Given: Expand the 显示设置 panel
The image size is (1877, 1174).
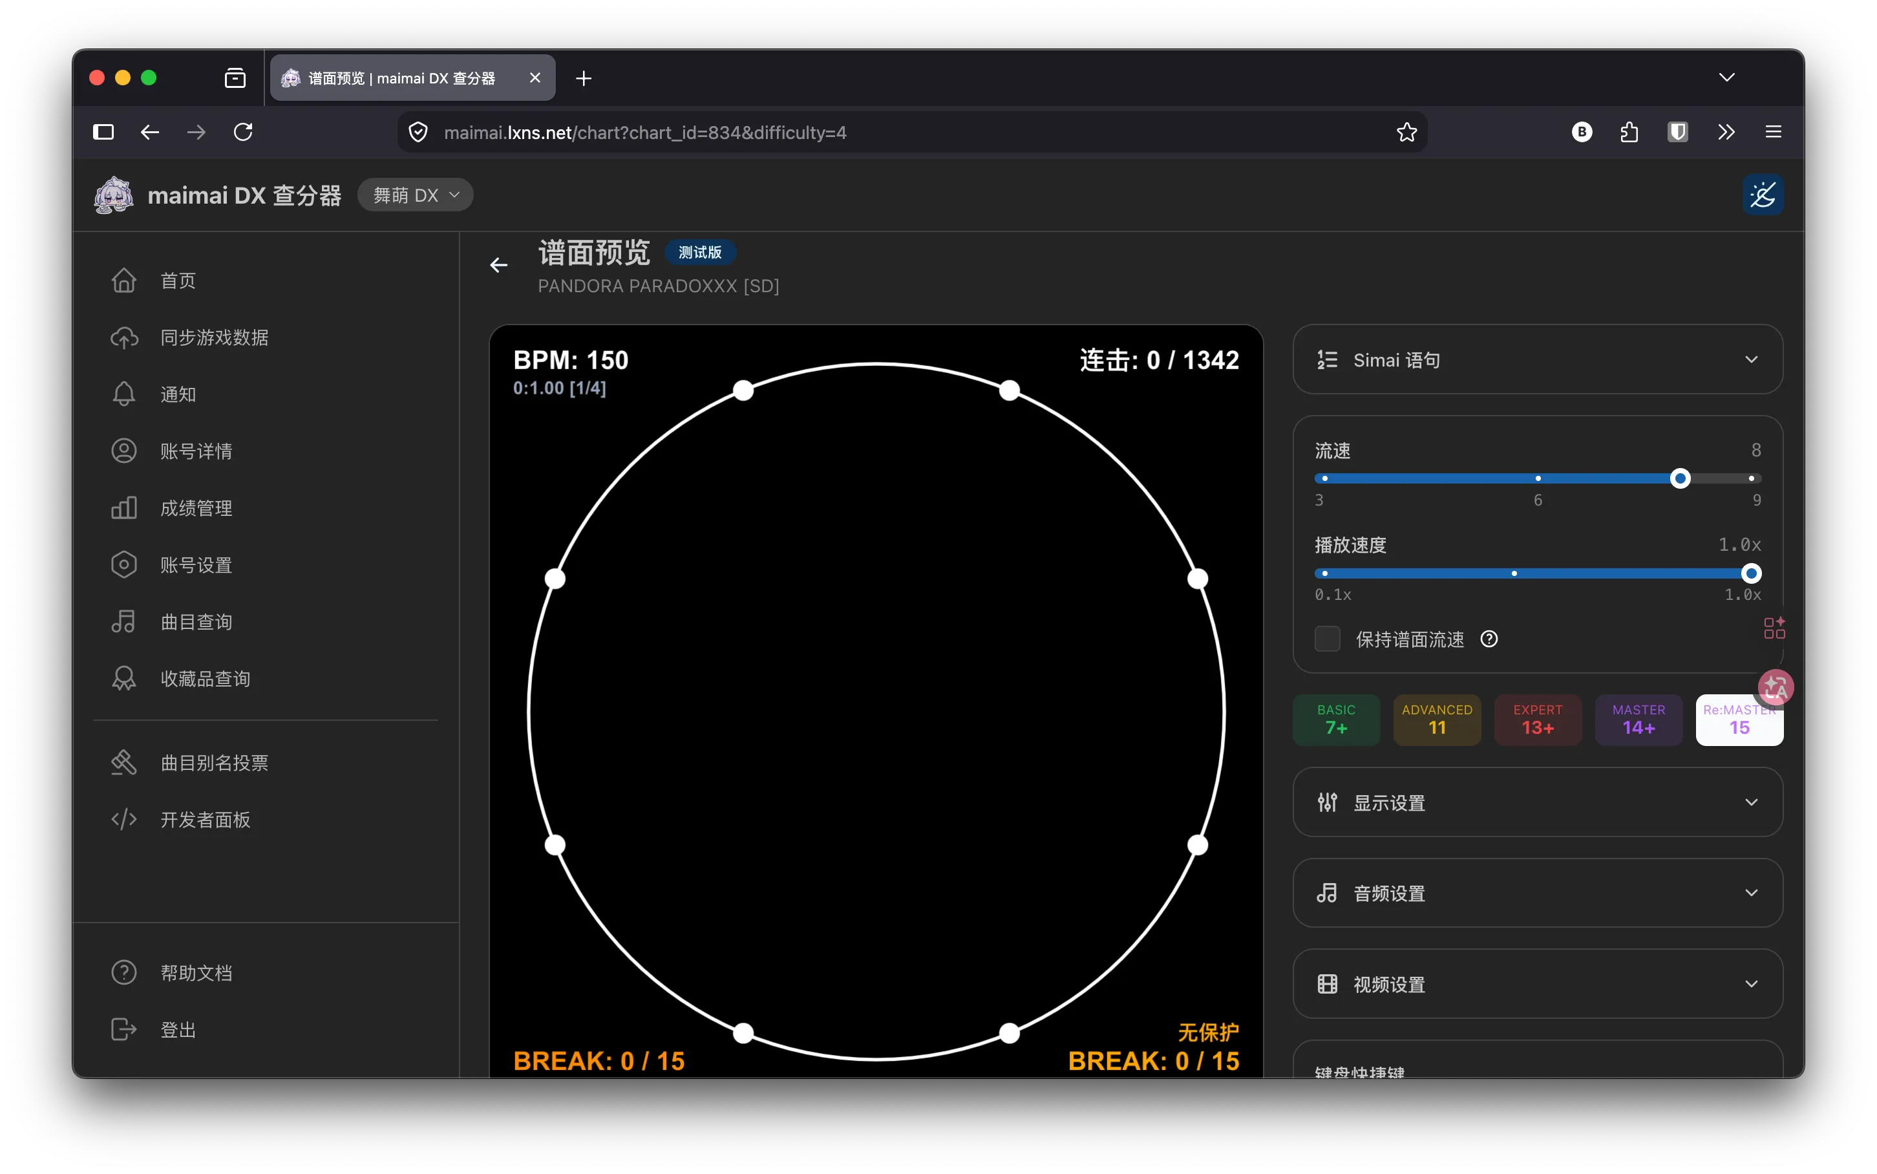Looking at the screenshot, I should 1537,802.
